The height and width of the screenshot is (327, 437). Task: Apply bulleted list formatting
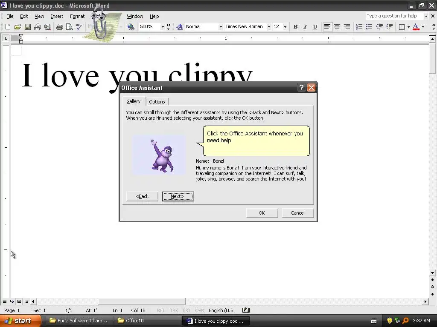tap(369, 27)
